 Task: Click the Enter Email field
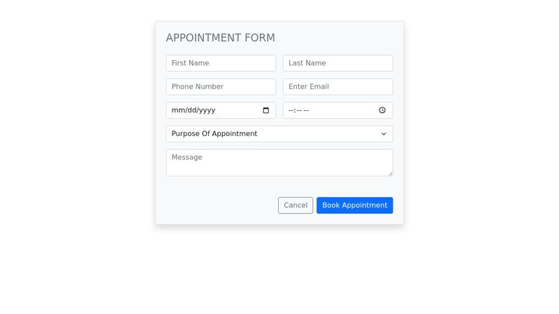337,87
